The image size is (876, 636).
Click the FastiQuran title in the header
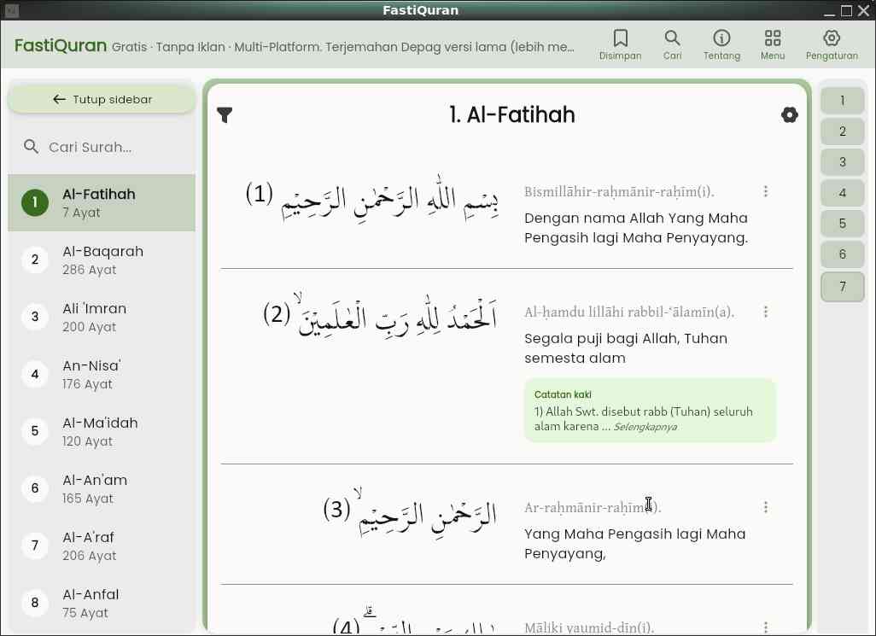click(60, 45)
